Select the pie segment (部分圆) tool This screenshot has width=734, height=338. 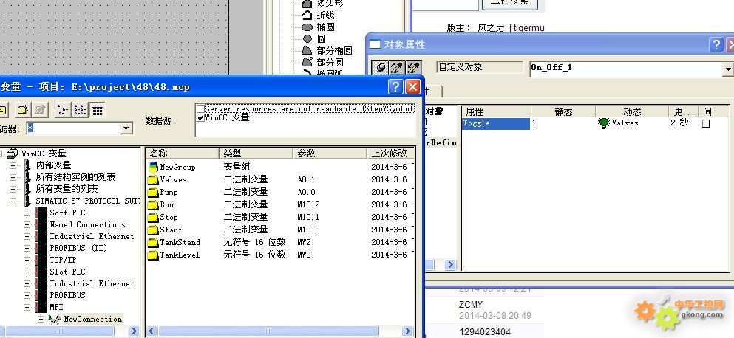click(x=307, y=62)
